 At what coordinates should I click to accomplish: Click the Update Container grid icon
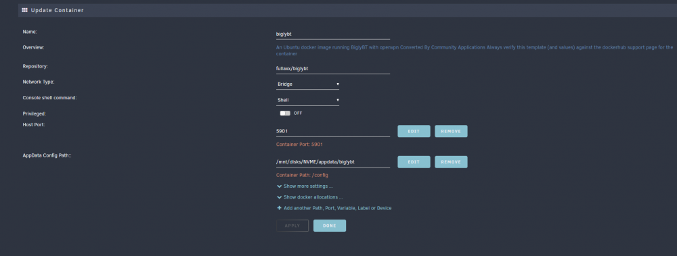pyautogui.click(x=24, y=10)
